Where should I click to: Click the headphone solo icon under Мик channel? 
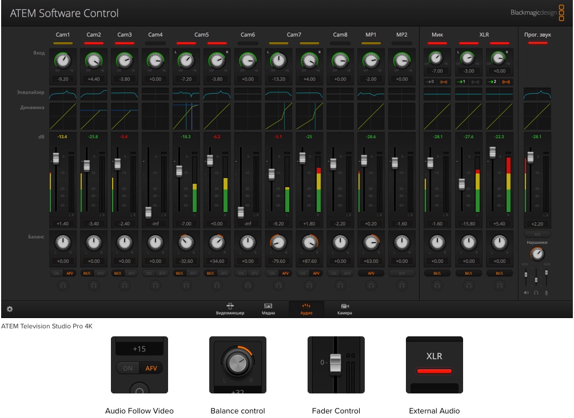[437, 284]
